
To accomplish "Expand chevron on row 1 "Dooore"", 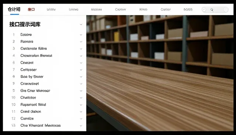I will coord(81,35).
